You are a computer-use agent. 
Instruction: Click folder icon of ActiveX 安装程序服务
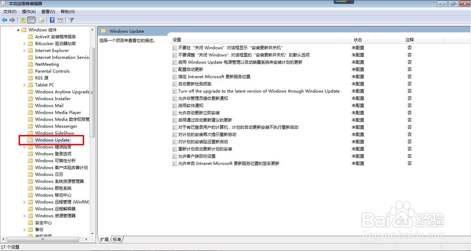(30, 37)
